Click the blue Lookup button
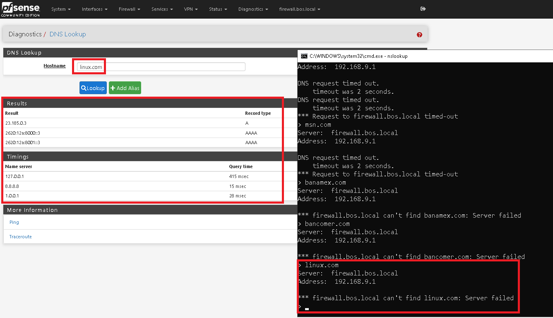The image size is (553, 318). point(93,88)
